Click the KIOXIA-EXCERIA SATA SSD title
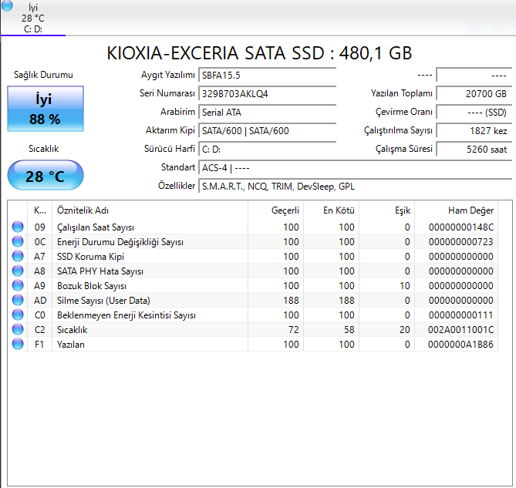The image size is (516, 488). coord(259,53)
